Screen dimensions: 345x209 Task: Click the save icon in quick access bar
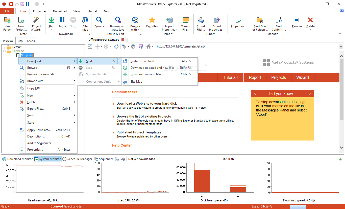click(22, 4)
